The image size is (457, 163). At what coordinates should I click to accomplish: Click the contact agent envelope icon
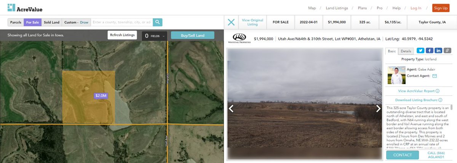pyautogui.click(x=435, y=76)
